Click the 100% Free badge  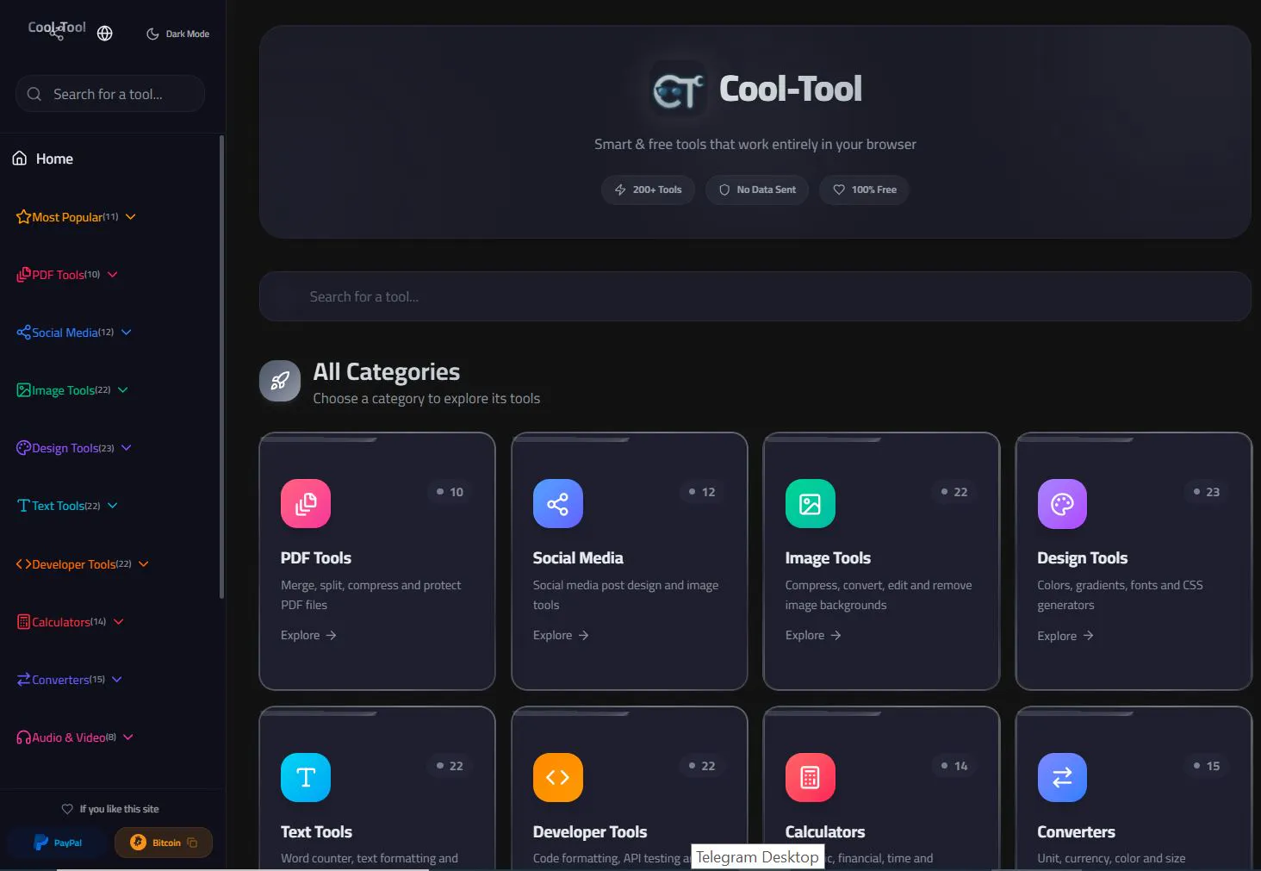click(x=865, y=190)
